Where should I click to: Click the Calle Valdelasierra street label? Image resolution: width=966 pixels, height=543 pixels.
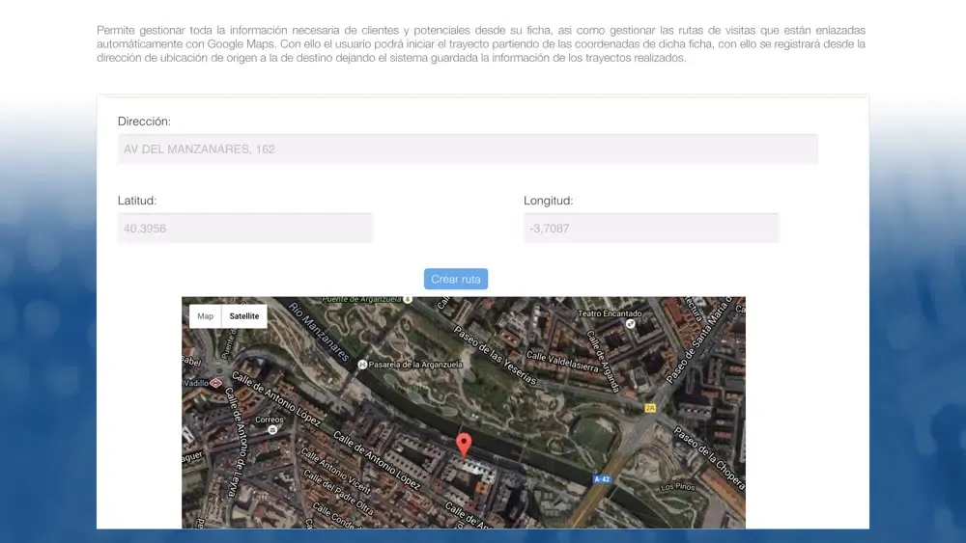(562, 362)
